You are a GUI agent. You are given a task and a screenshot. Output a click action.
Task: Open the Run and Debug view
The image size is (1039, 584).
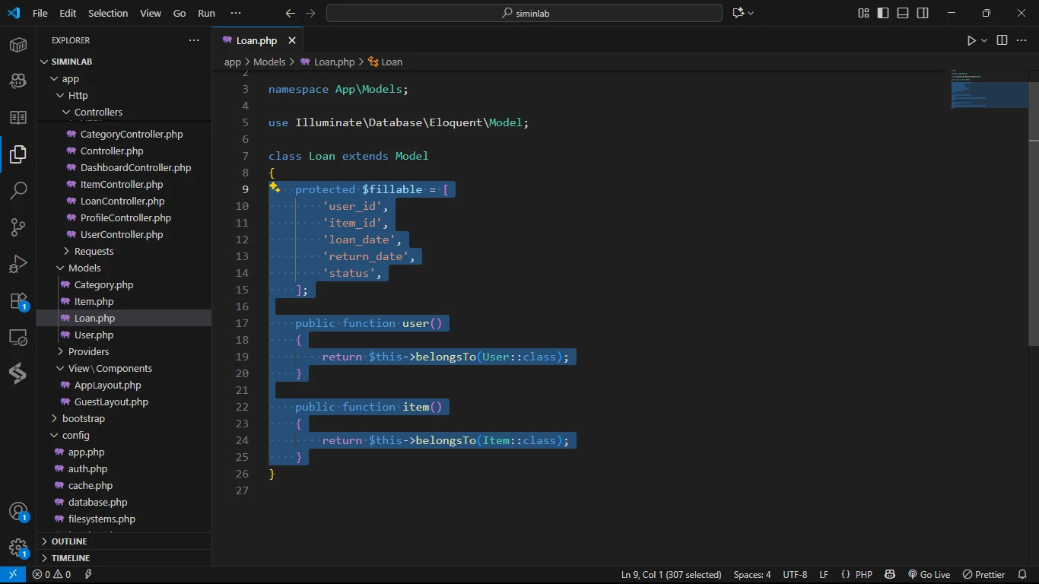tap(18, 263)
